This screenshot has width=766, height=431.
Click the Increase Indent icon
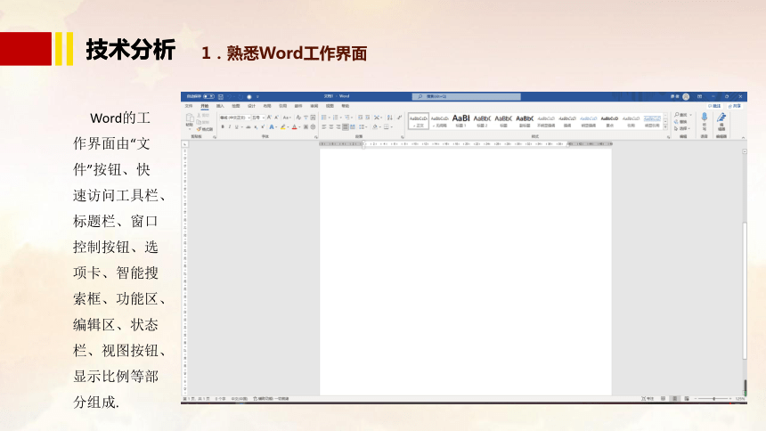(x=367, y=118)
